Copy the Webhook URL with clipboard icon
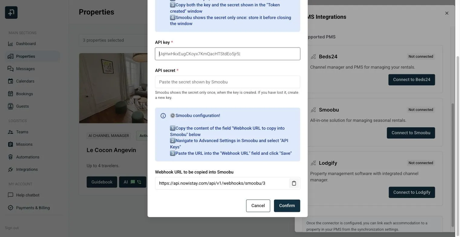 [294, 183]
